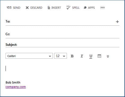
Task: Toggle underline formatting
Action: (91, 57)
